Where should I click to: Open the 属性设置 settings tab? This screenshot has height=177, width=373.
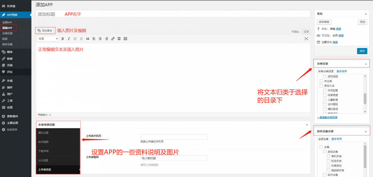click(x=58, y=133)
